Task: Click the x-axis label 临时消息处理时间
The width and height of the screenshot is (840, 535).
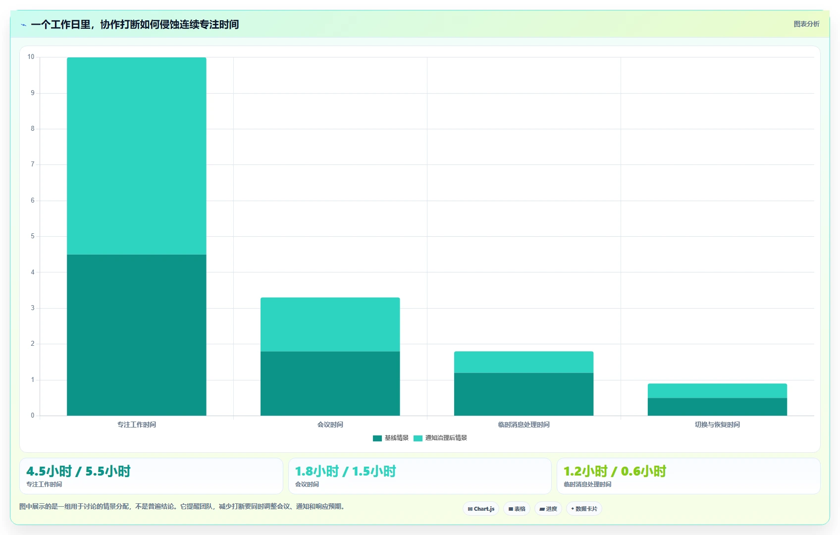Action: coord(524,425)
